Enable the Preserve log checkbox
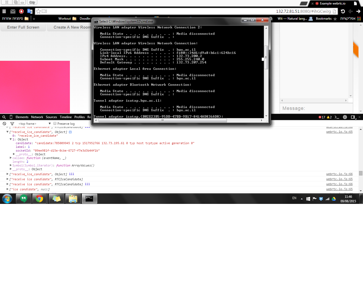 pyautogui.click(x=55, y=123)
